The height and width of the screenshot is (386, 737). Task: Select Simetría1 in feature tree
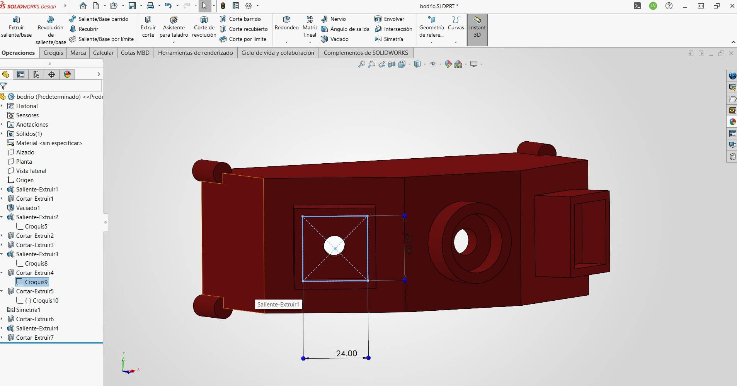point(24,310)
